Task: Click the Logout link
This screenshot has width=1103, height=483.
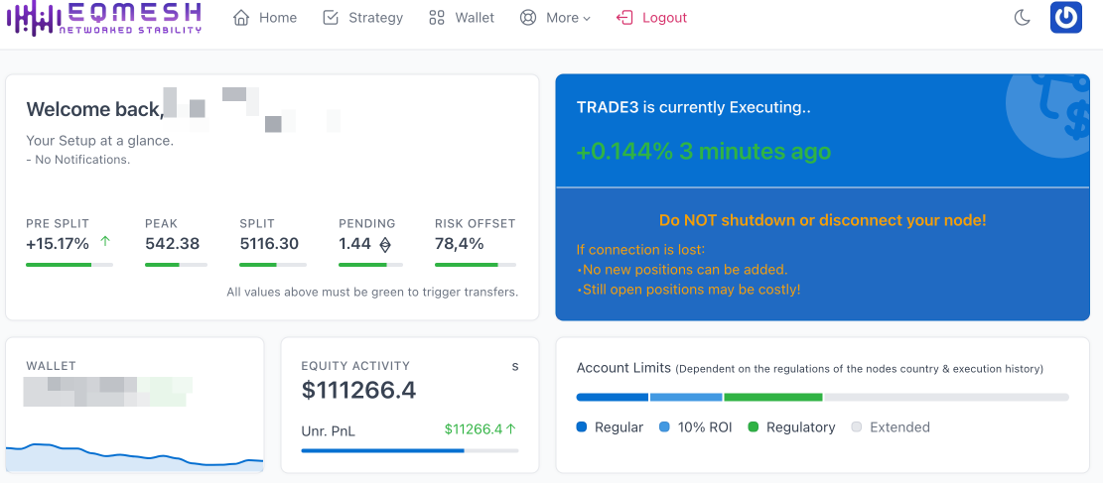Action: pyautogui.click(x=664, y=18)
